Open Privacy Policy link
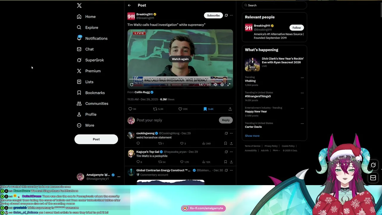The image size is (382, 215). [271, 146]
